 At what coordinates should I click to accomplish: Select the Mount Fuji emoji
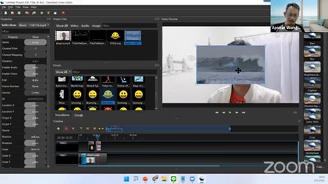pyautogui.click(x=92, y=82)
